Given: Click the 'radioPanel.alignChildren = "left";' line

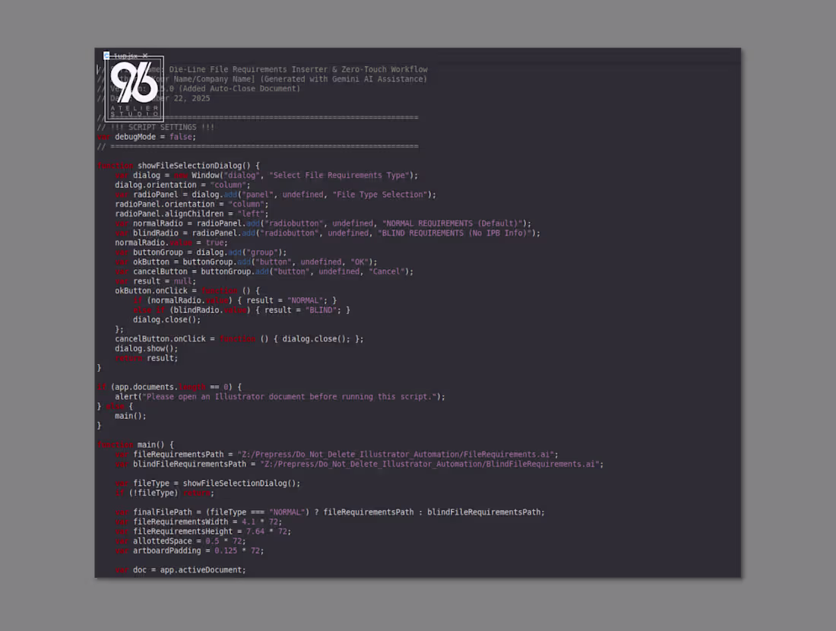Looking at the screenshot, I should [192, 214].
